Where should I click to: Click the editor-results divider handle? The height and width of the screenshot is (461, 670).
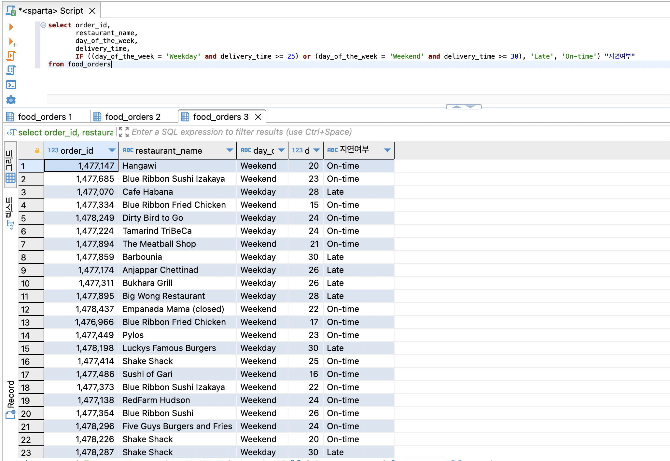(x=464, y=107)
